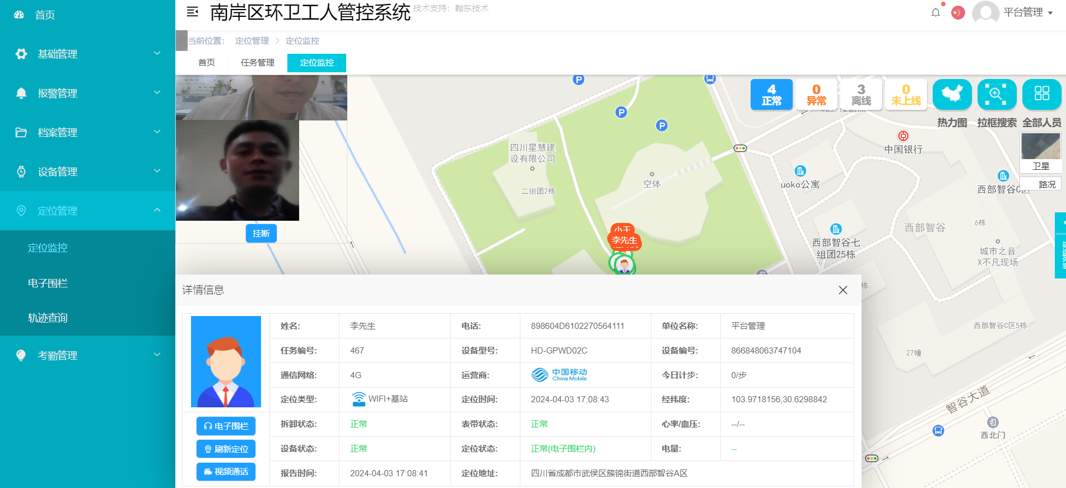Open the 热力图 heat map icon
The image size is (1066, 488).
click(952, 94)
